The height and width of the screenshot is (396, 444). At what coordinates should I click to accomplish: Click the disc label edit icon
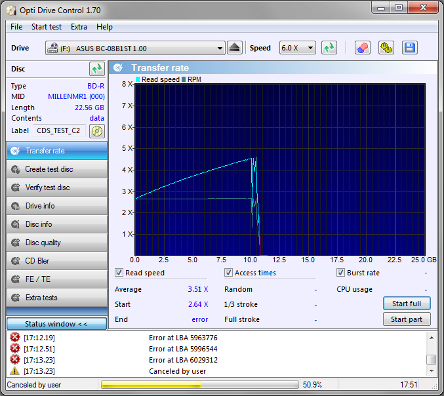coord(97,130)
